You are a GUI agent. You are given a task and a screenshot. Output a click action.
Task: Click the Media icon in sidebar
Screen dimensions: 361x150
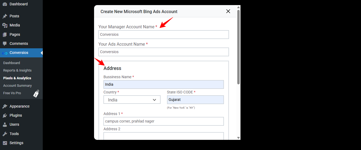point(5,25)
